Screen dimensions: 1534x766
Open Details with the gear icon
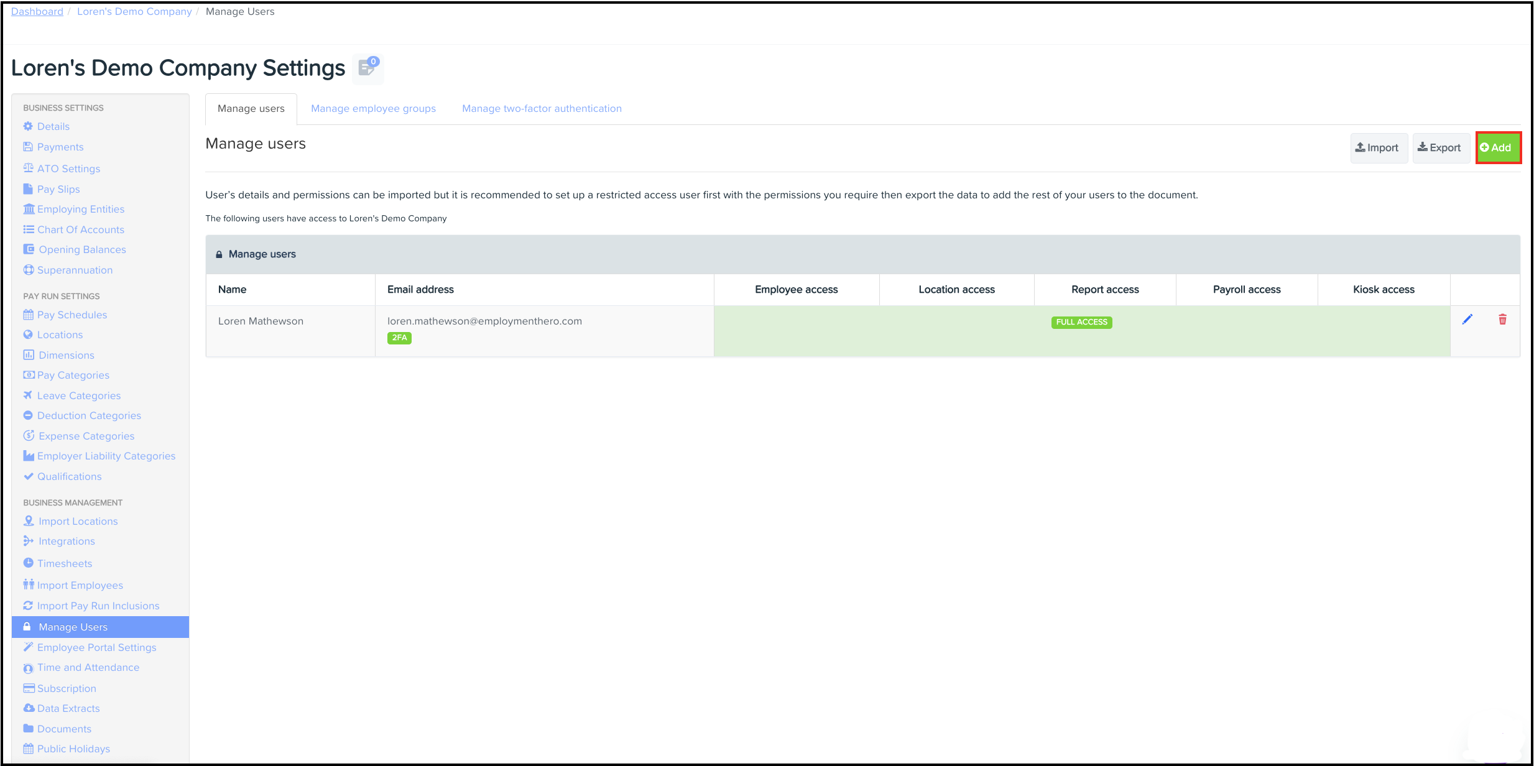[53, 127]
